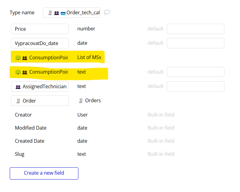Click 'Built-in field' note next to Slug
This screenshot has height=192, width=240.
tap(161, 154)
